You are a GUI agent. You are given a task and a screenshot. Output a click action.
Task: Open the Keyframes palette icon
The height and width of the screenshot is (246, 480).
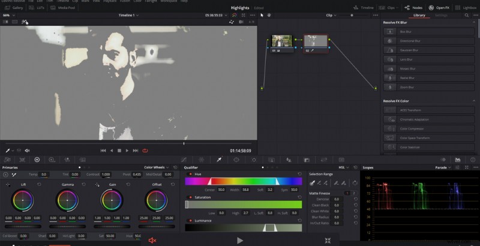click(443, 160)
